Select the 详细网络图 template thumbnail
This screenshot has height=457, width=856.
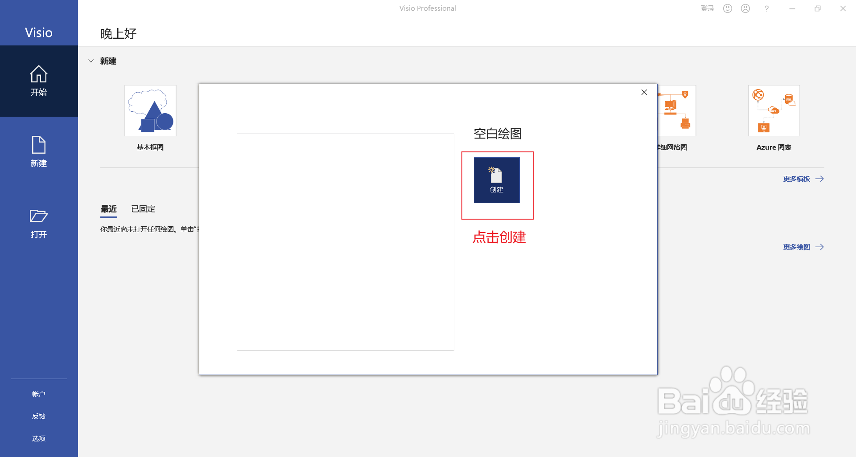point(677,110)
